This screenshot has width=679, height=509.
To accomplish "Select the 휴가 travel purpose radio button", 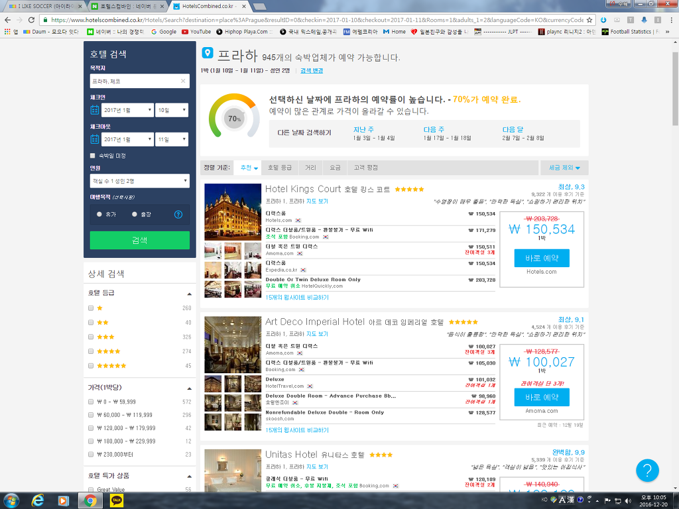I will (99, 214).
